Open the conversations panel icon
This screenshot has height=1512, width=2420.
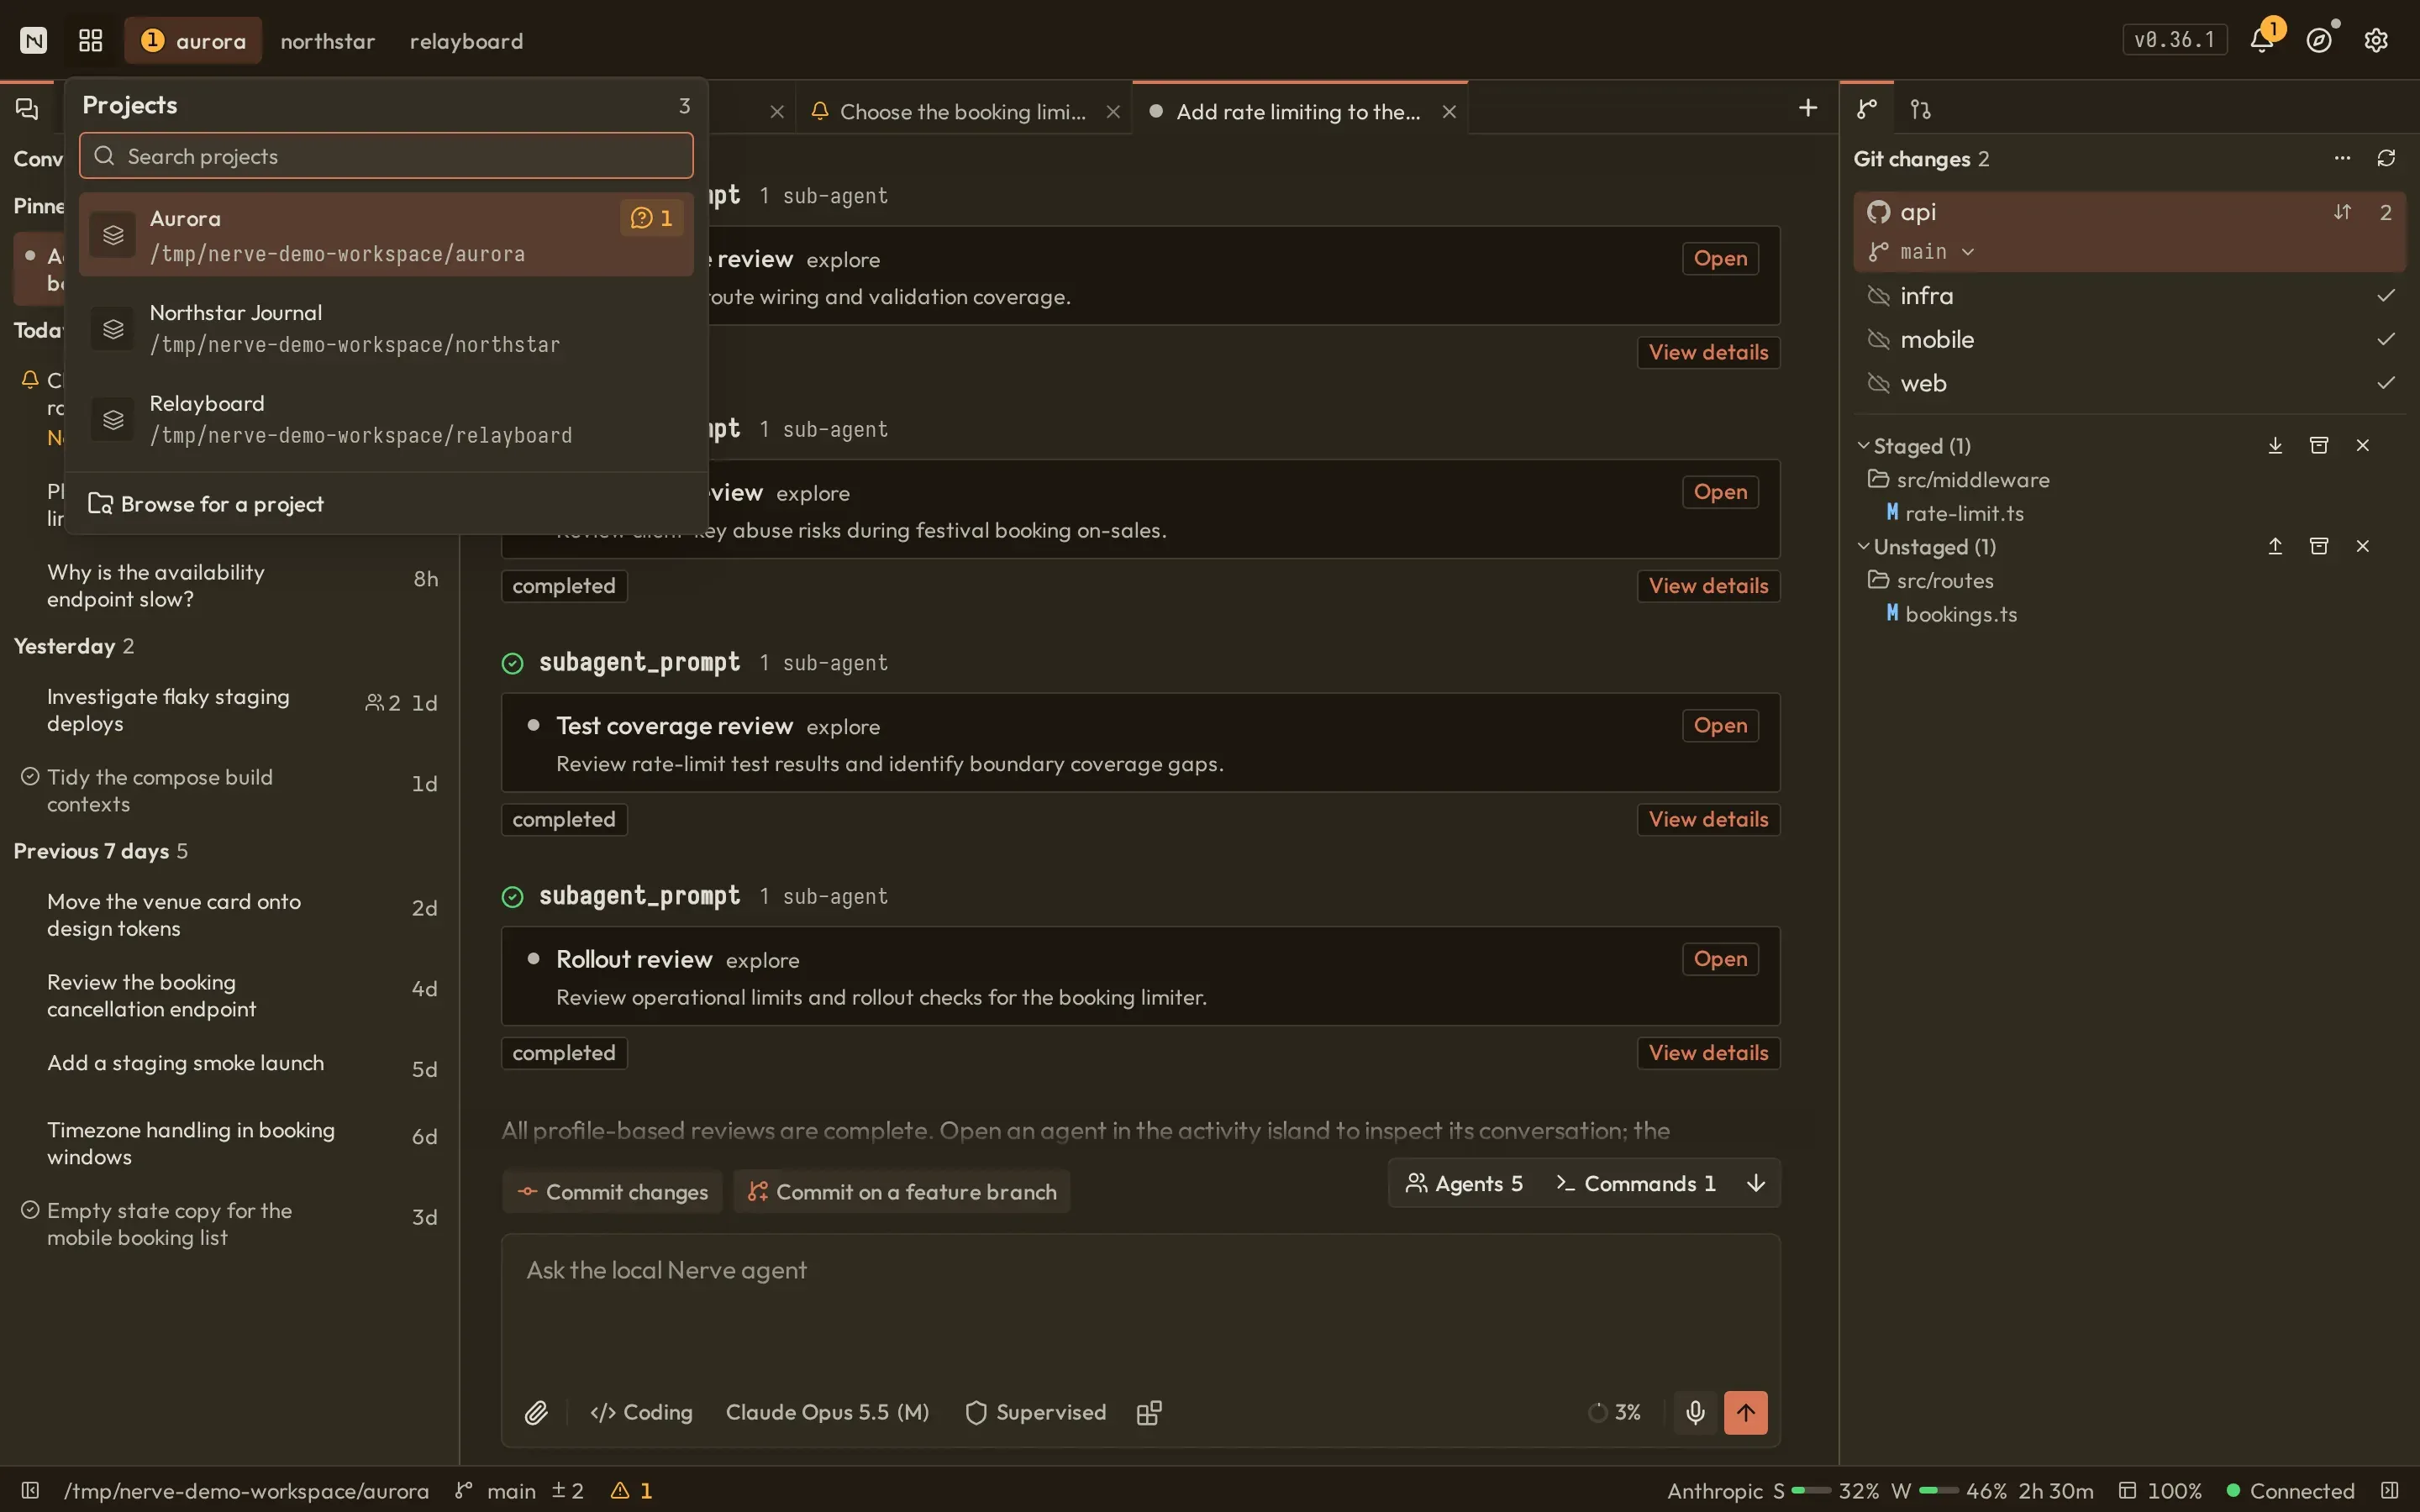(x=27, y=108)
